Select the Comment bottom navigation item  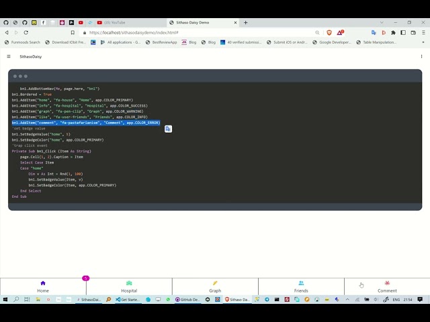coord(387,286)
